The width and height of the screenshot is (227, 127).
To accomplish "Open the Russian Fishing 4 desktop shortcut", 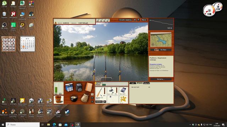I will coord(31,102).
